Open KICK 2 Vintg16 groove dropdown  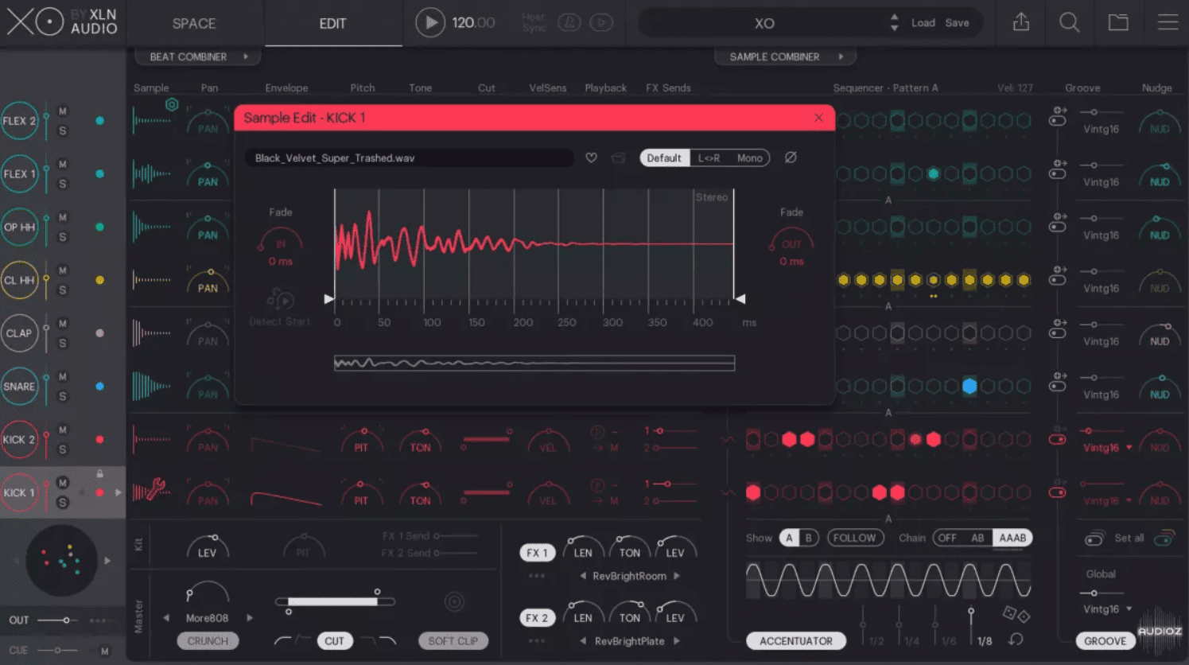[x=1107, y=448]
